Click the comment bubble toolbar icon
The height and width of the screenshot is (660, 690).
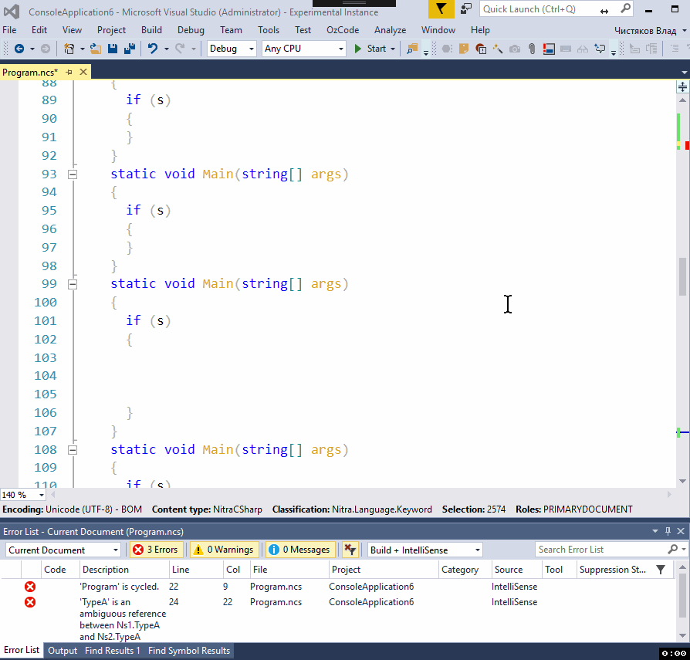pyautogui.click(x=600, y=49)
